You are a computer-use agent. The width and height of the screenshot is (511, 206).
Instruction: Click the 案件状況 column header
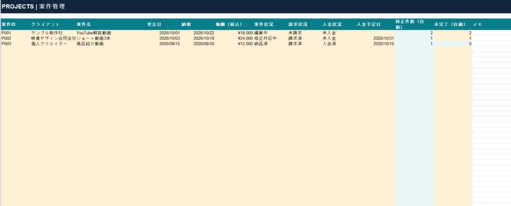270,24
